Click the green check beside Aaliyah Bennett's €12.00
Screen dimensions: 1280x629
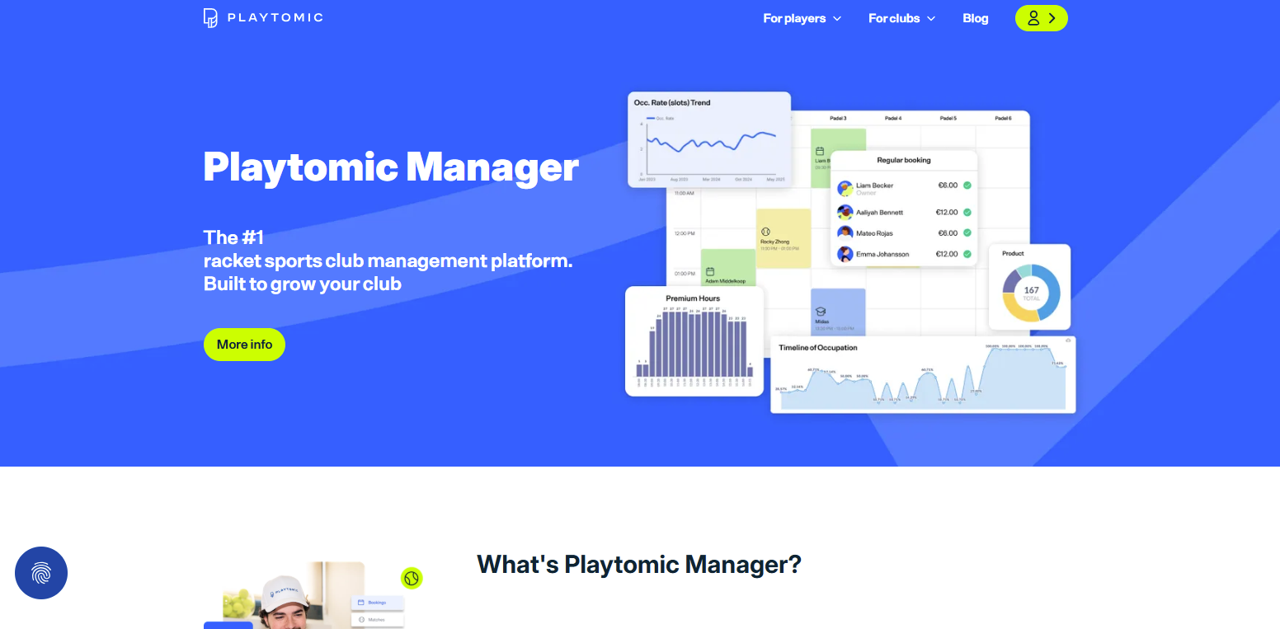pos(967,212)
